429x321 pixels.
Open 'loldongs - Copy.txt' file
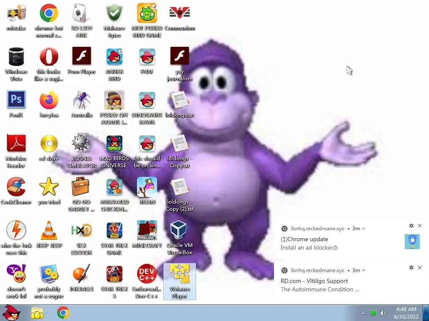point(180,151)
